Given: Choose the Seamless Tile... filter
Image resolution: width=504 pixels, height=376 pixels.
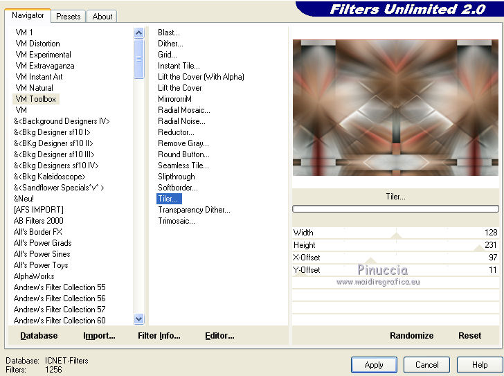Looking at the screenshot, I should (x=183, y=165).
